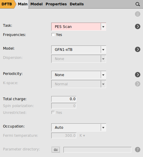Click the Parameter directory path field
The image size is (143, 157).
97,150
